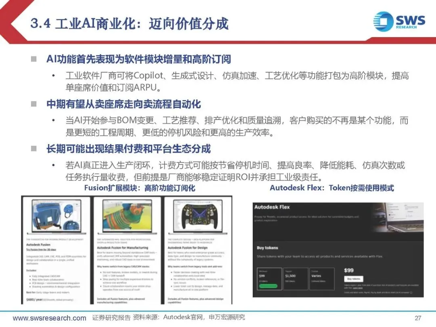Open the helmet model laptop thumbnail
The image size is (436, 327).
point(57,216)
